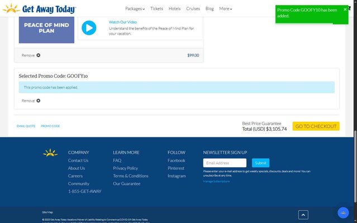Viewport: 357px width, 223px height.
Task: Click Remove icon for $99.00 Peace of Mind Plan
Action: [38, 55]
